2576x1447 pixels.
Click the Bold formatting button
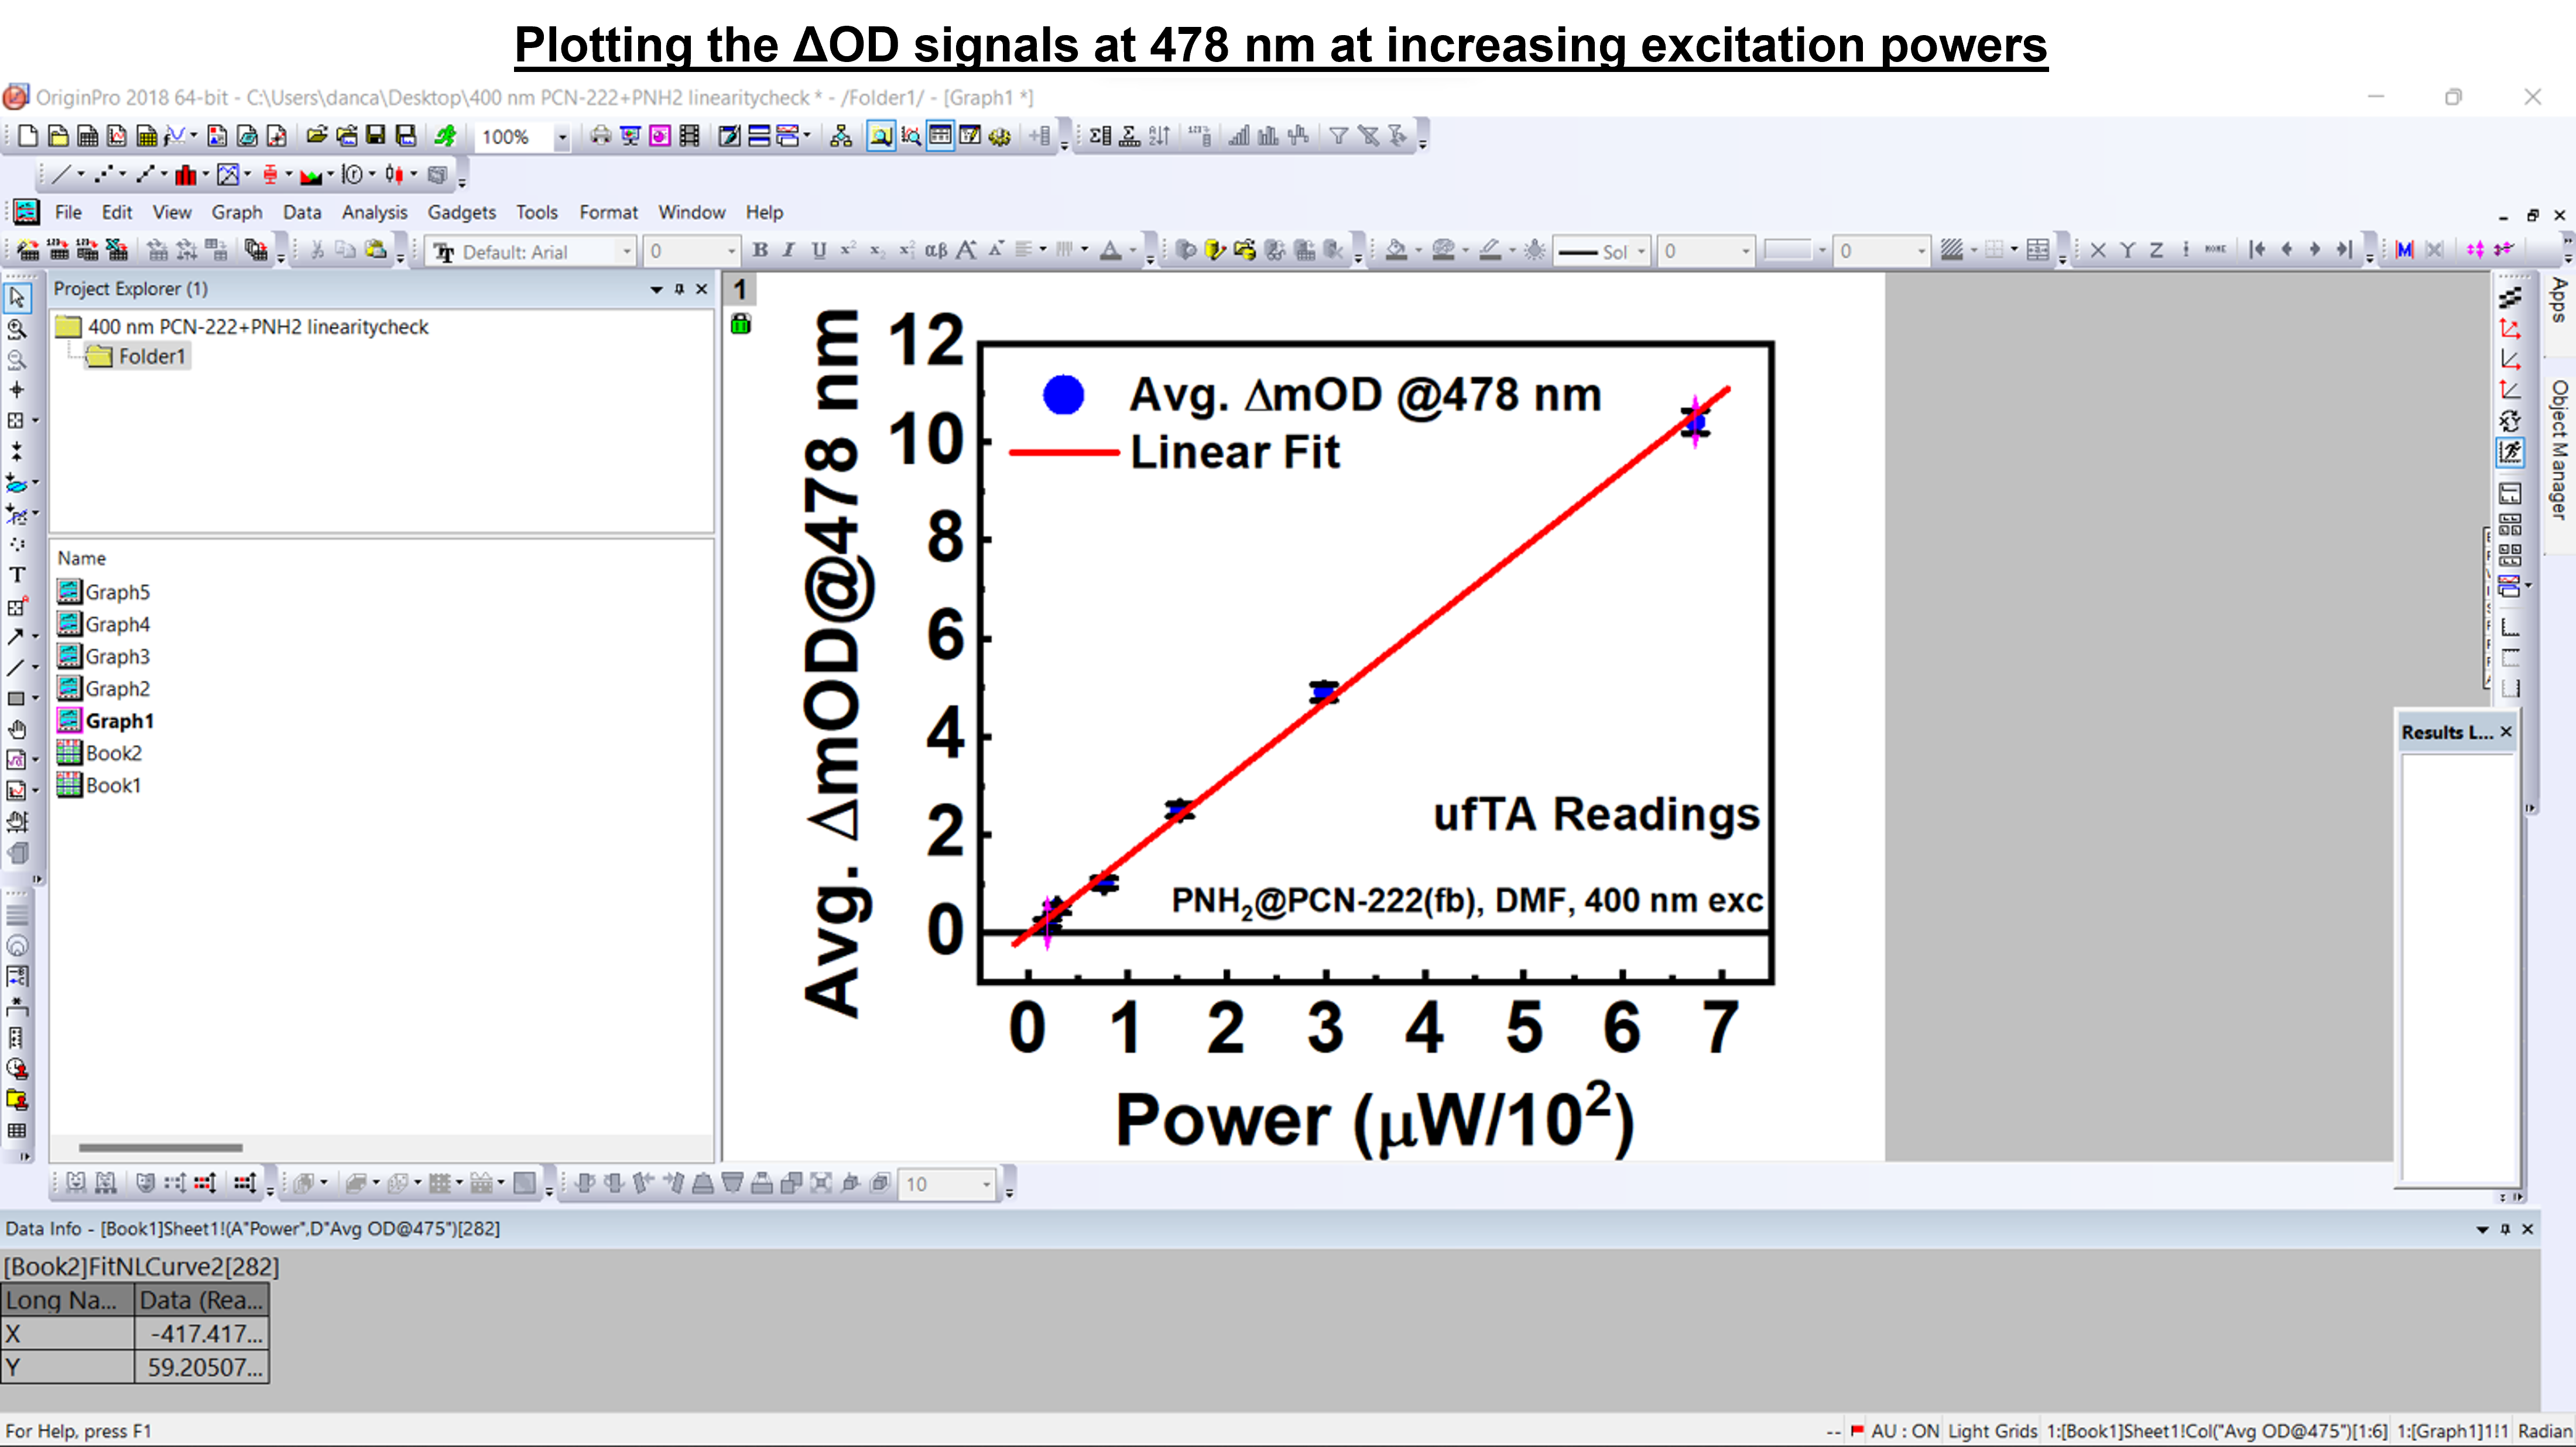click(760, 251)
